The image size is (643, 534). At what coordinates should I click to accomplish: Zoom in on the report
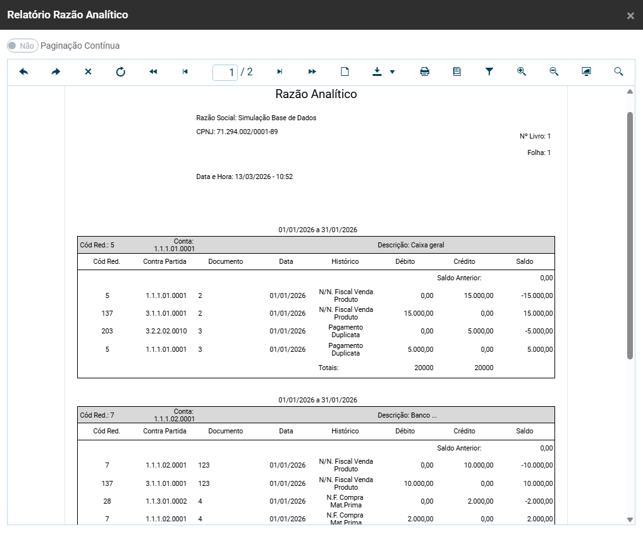tap(522, 72)
